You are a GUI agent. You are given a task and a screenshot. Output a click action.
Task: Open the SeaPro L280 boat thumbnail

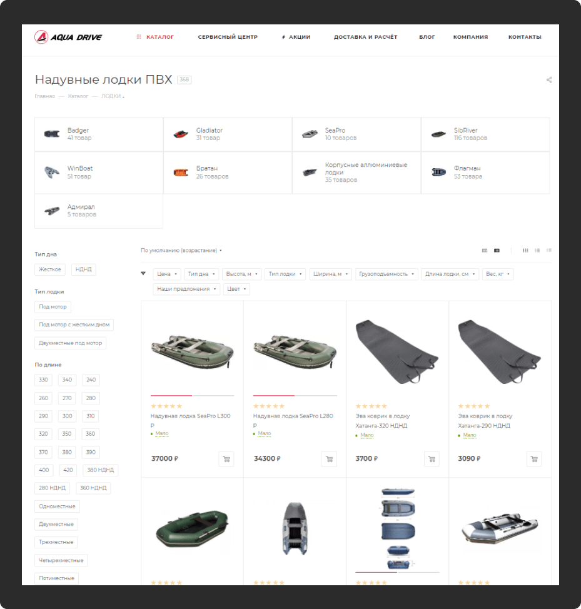(295, 351)
